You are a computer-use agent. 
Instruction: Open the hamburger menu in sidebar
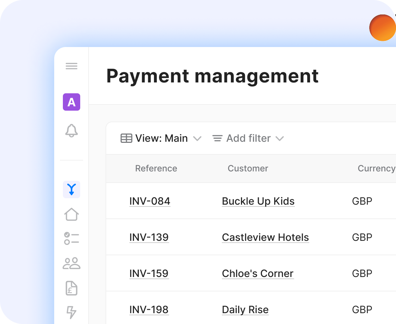point(72,66)
